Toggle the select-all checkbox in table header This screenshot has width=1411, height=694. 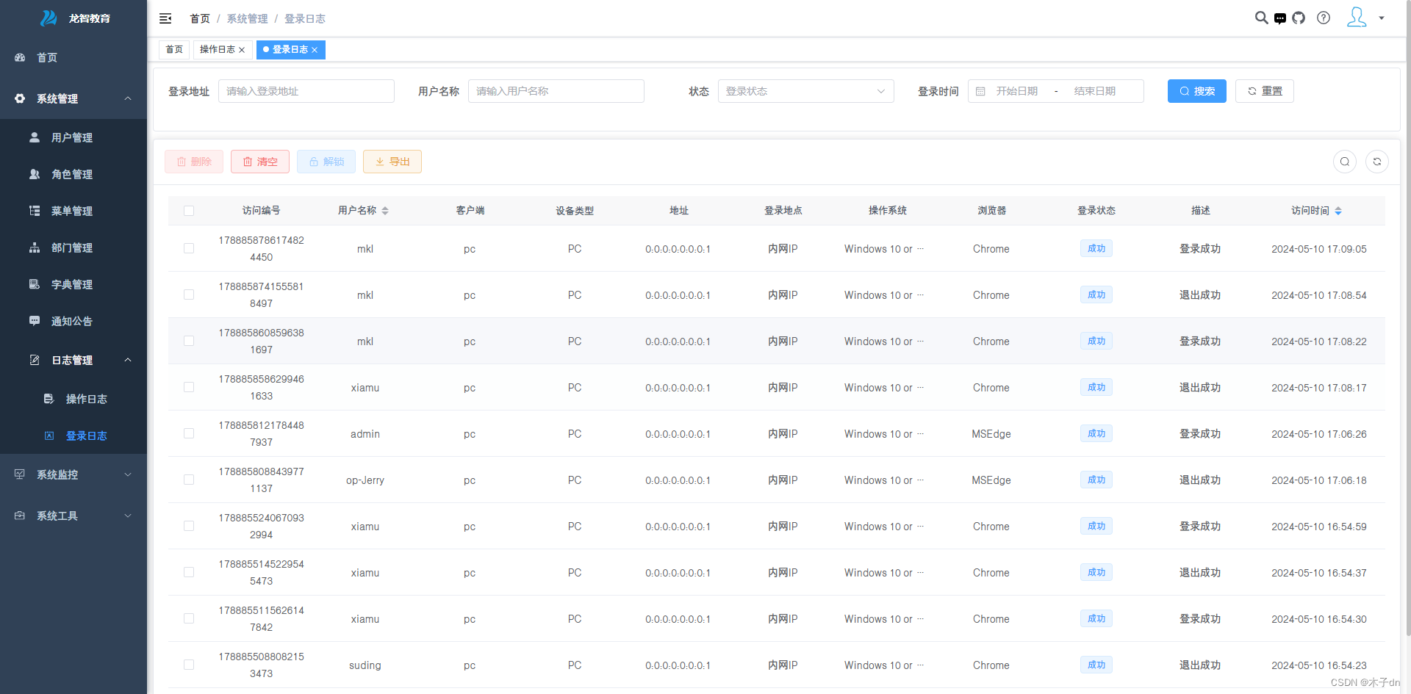pyautogui.click(x=189, y=211)
